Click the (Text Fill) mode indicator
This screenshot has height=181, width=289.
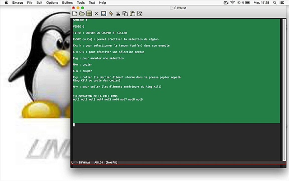click(111, 163)
